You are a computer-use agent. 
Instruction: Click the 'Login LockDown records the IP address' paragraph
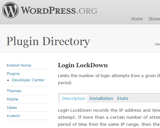point(109,117)
